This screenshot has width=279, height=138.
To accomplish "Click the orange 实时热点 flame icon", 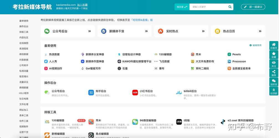I will (160, 31).
